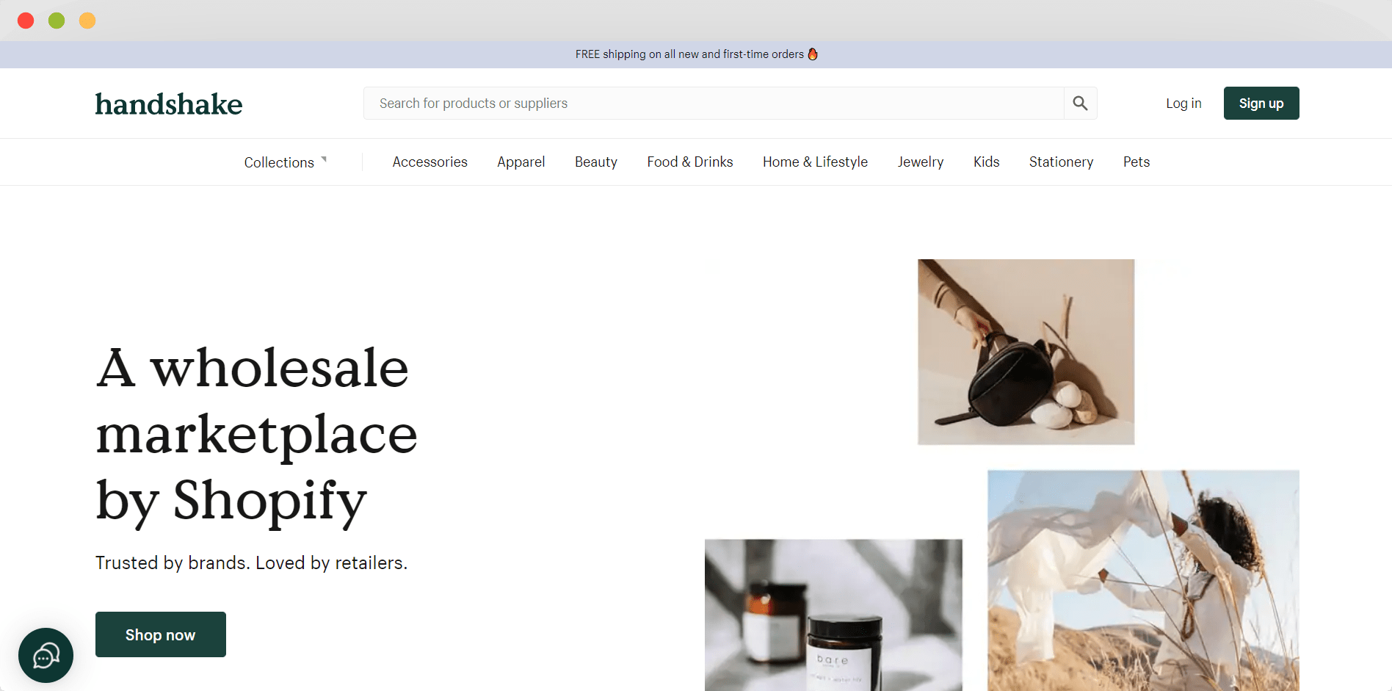Open the Home & Lifestyle category

click(815, 162)
